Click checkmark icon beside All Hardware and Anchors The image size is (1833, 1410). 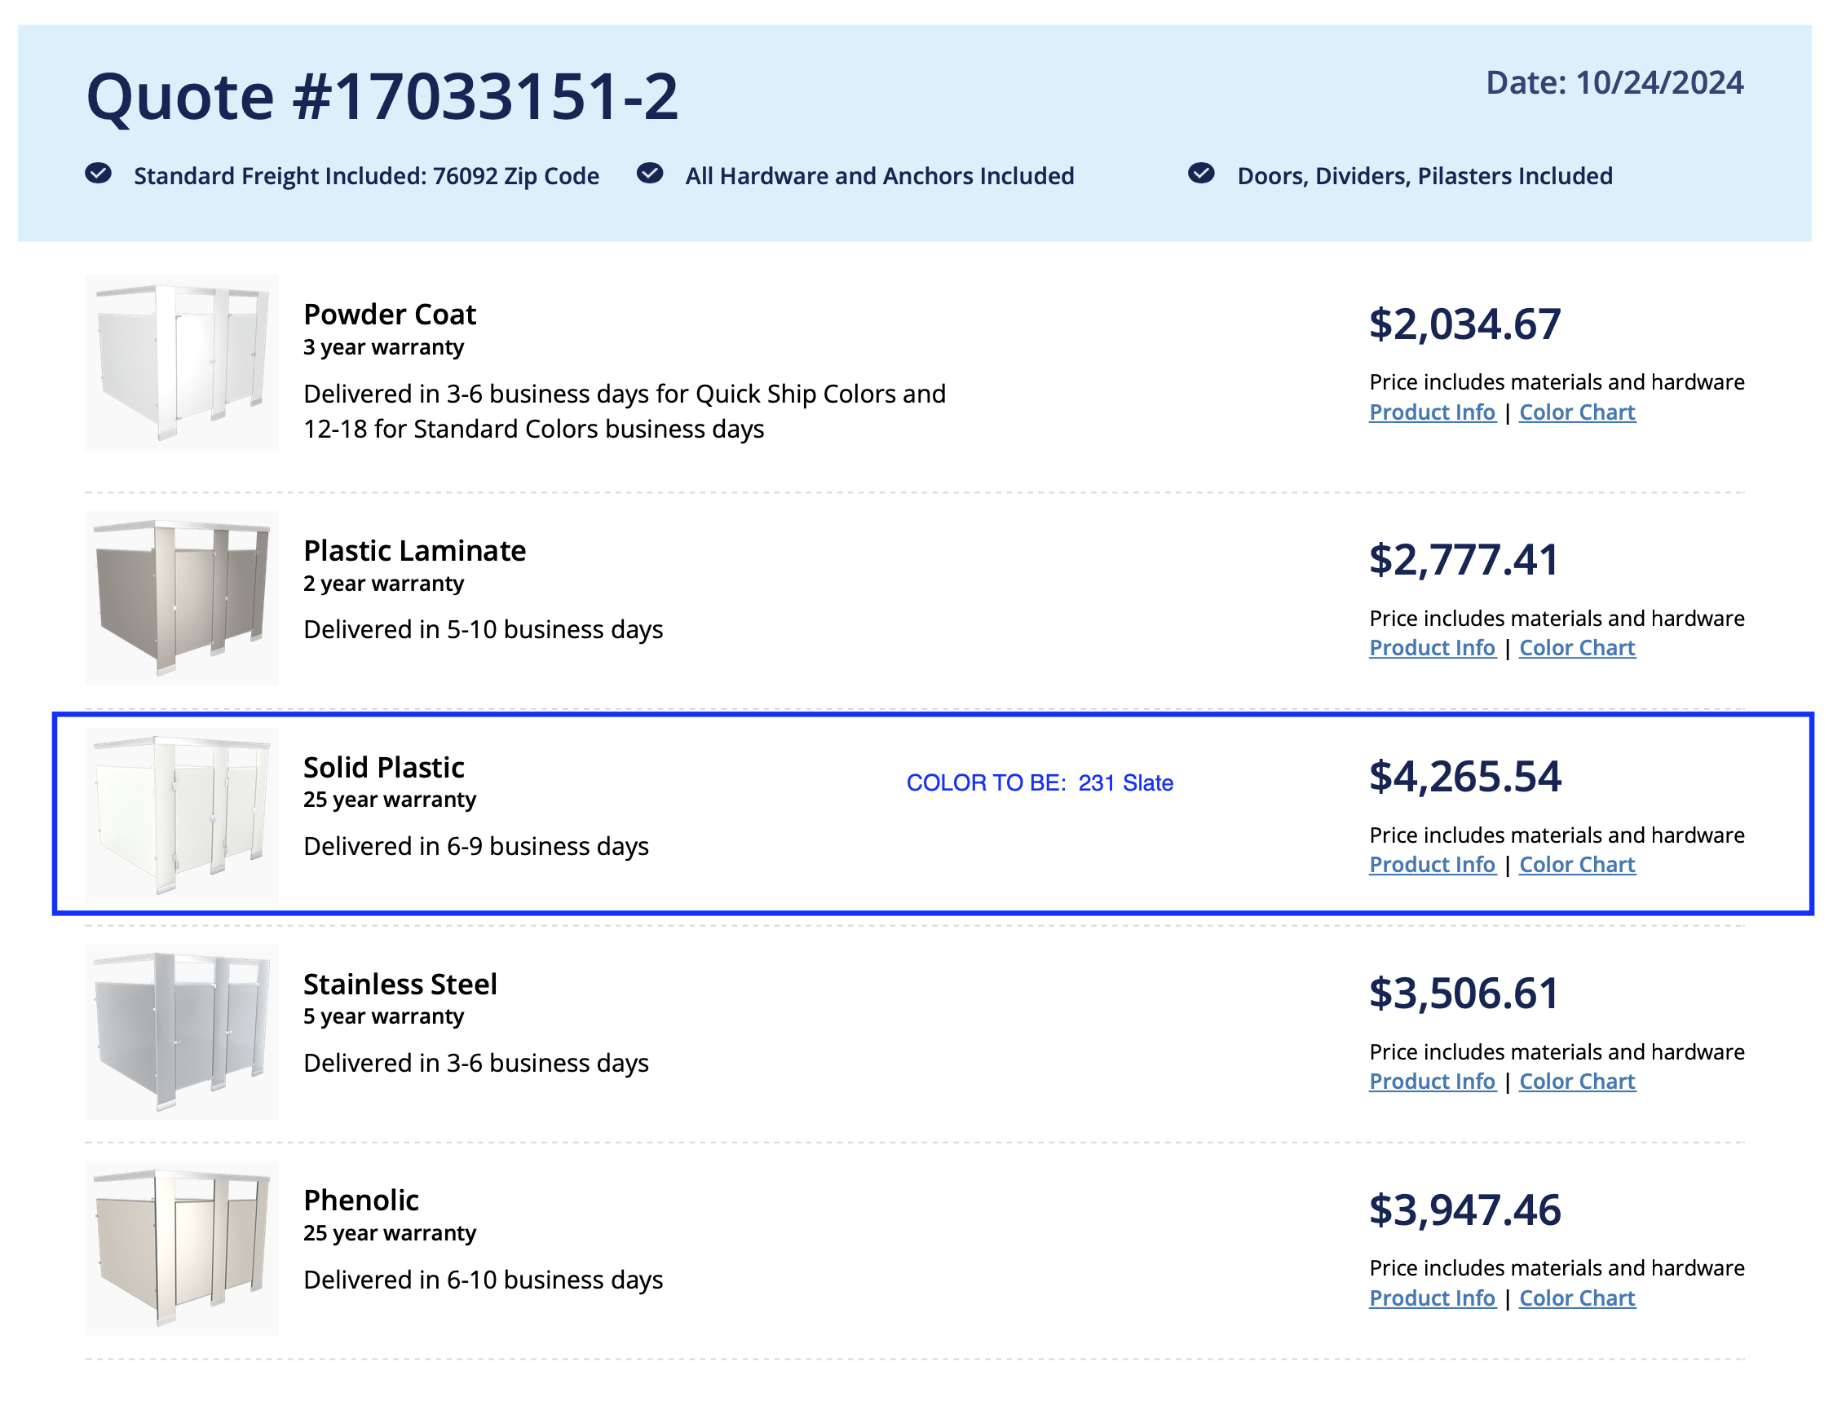[x=650, y=174]
